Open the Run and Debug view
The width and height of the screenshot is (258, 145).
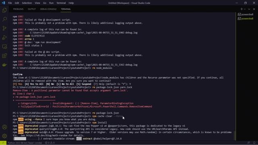pos(4,37)
